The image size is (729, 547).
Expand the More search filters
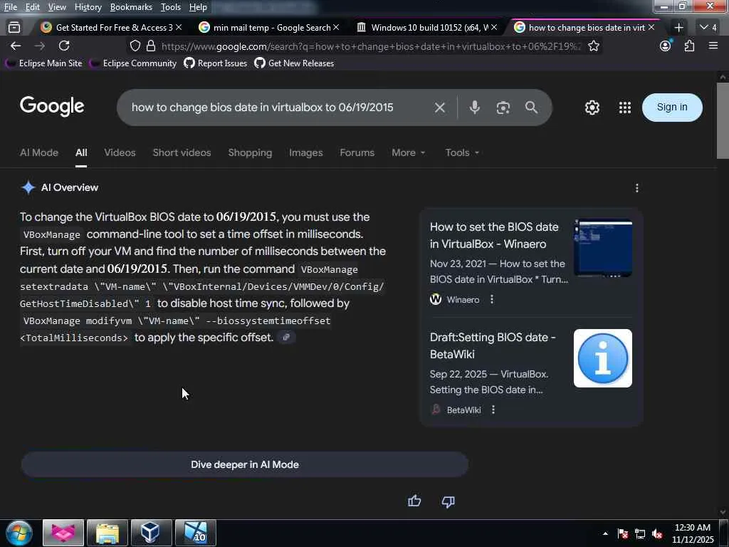408,152
